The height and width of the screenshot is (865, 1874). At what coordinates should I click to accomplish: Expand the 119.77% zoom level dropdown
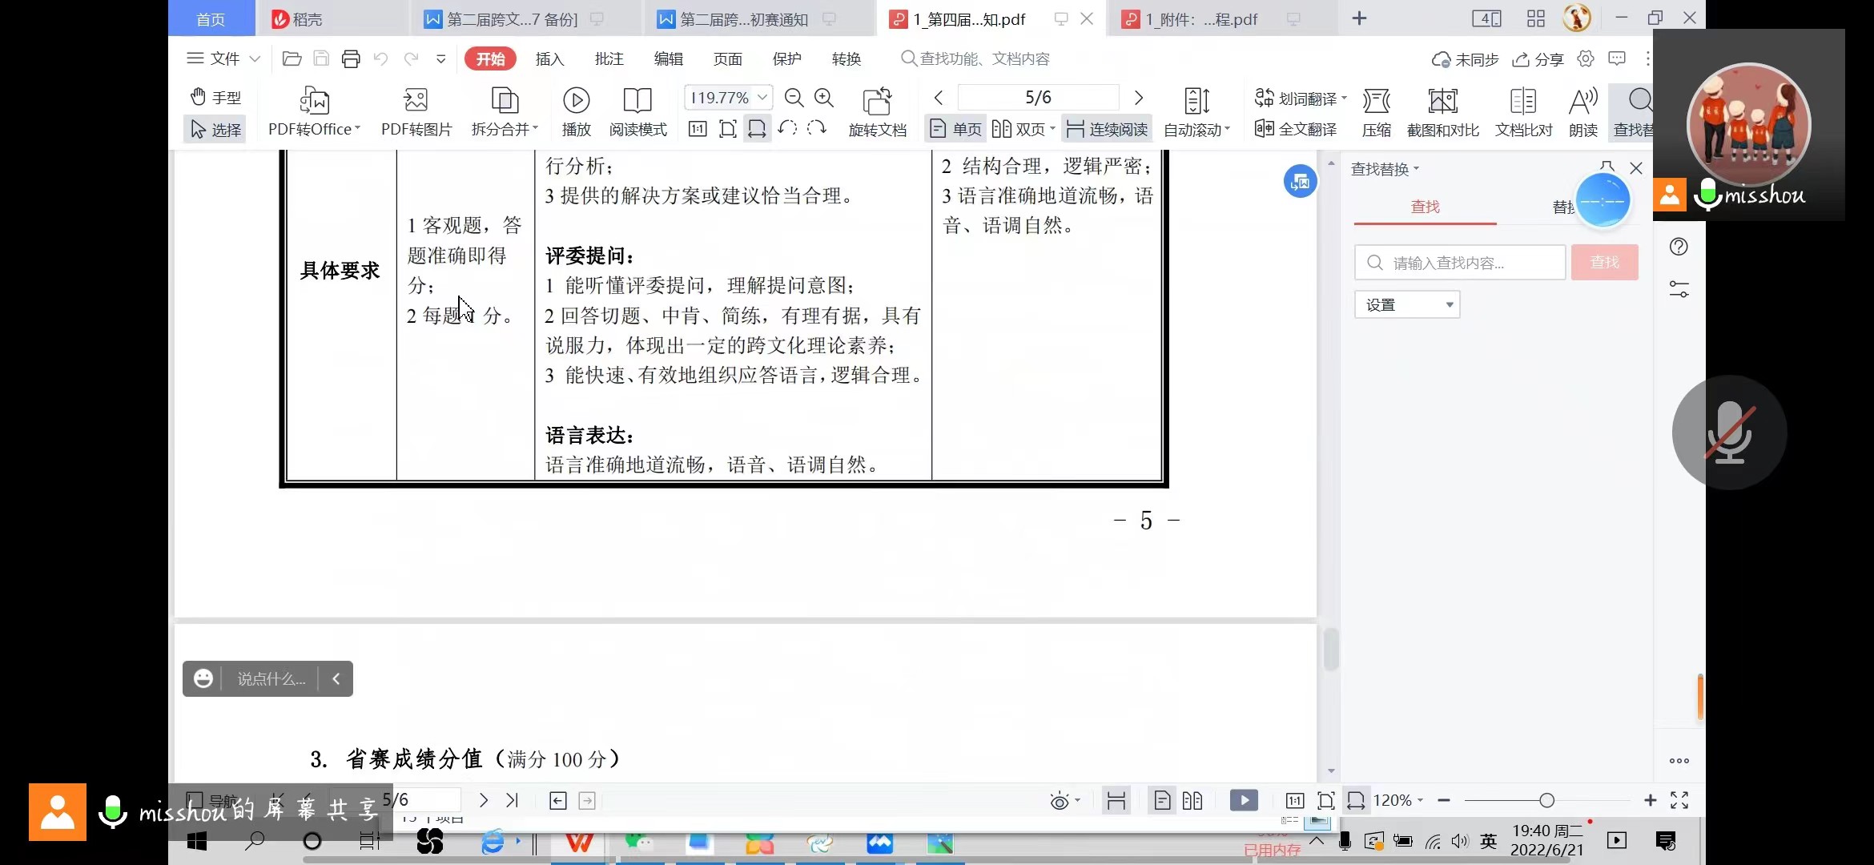tap(762, 98)
